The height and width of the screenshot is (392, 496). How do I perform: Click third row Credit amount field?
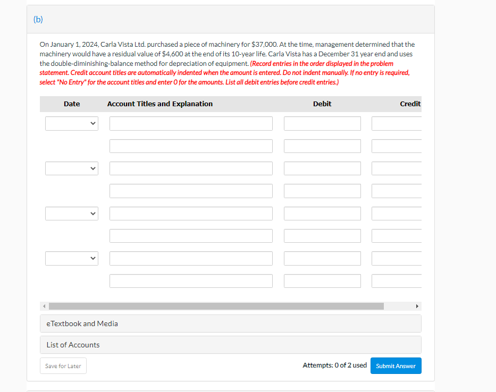[397, 168]
